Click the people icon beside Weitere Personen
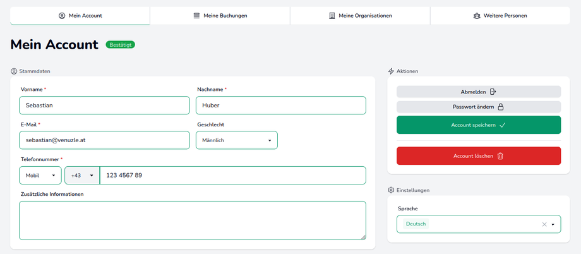Viewport: 581px width, 254px height. click(477, 16)
